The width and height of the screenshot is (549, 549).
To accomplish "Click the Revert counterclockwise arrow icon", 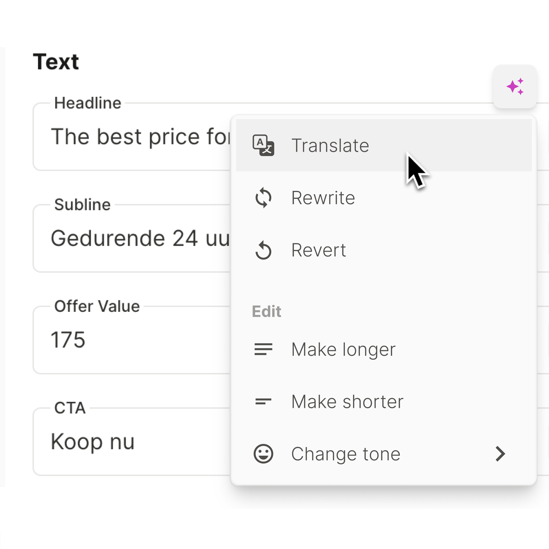I will click(263, 250).
